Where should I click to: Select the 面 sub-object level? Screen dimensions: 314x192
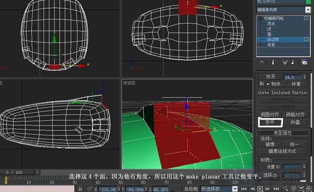(269, 34)
